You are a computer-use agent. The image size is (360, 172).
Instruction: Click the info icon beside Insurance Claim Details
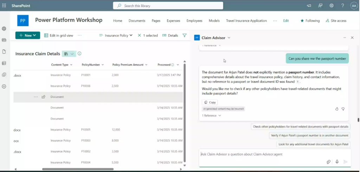pos(79,54)
